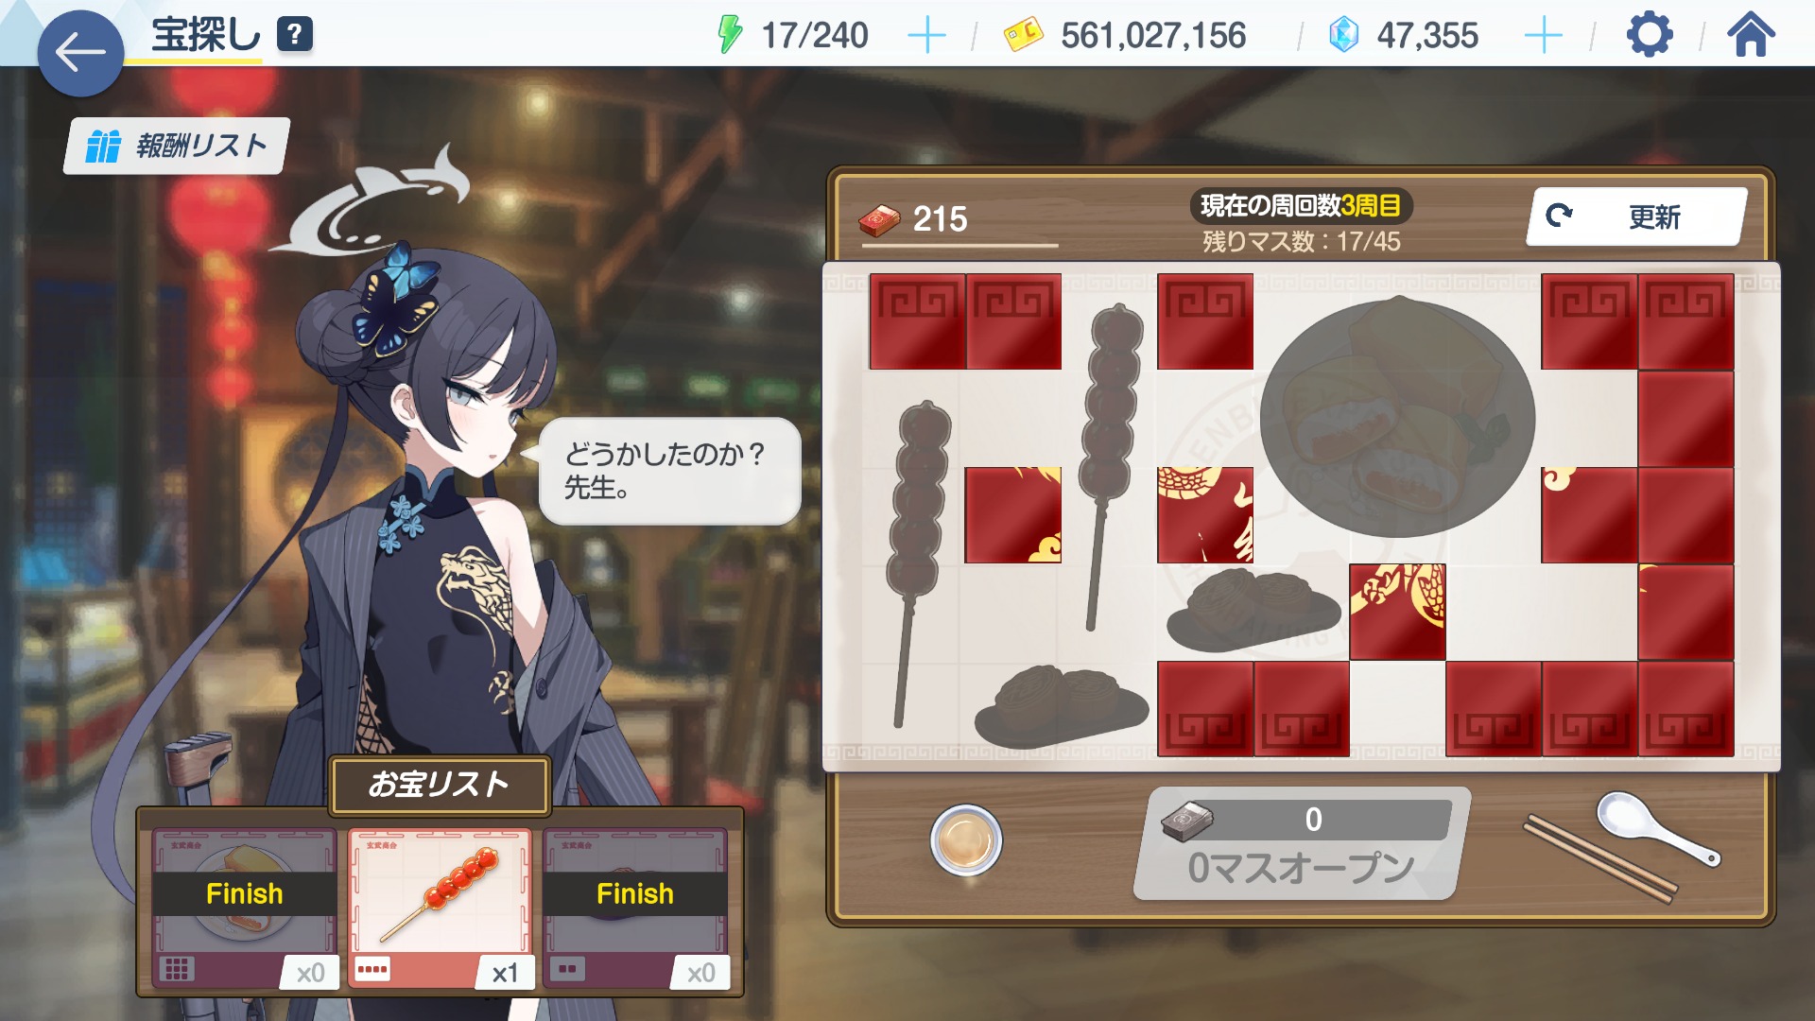Tap the tea cup icon
The height and width of the screenshot is (1021, 1815).
click(x=965, y=840)
